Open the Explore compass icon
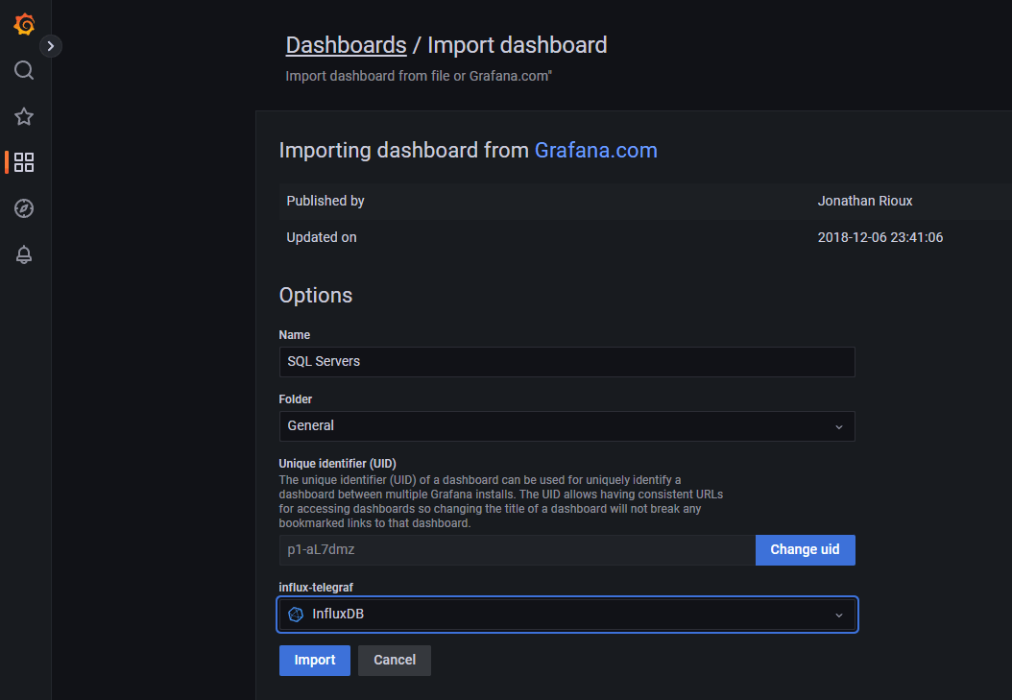Viewport: 1012px width, 700px height. tap(24, 208)
